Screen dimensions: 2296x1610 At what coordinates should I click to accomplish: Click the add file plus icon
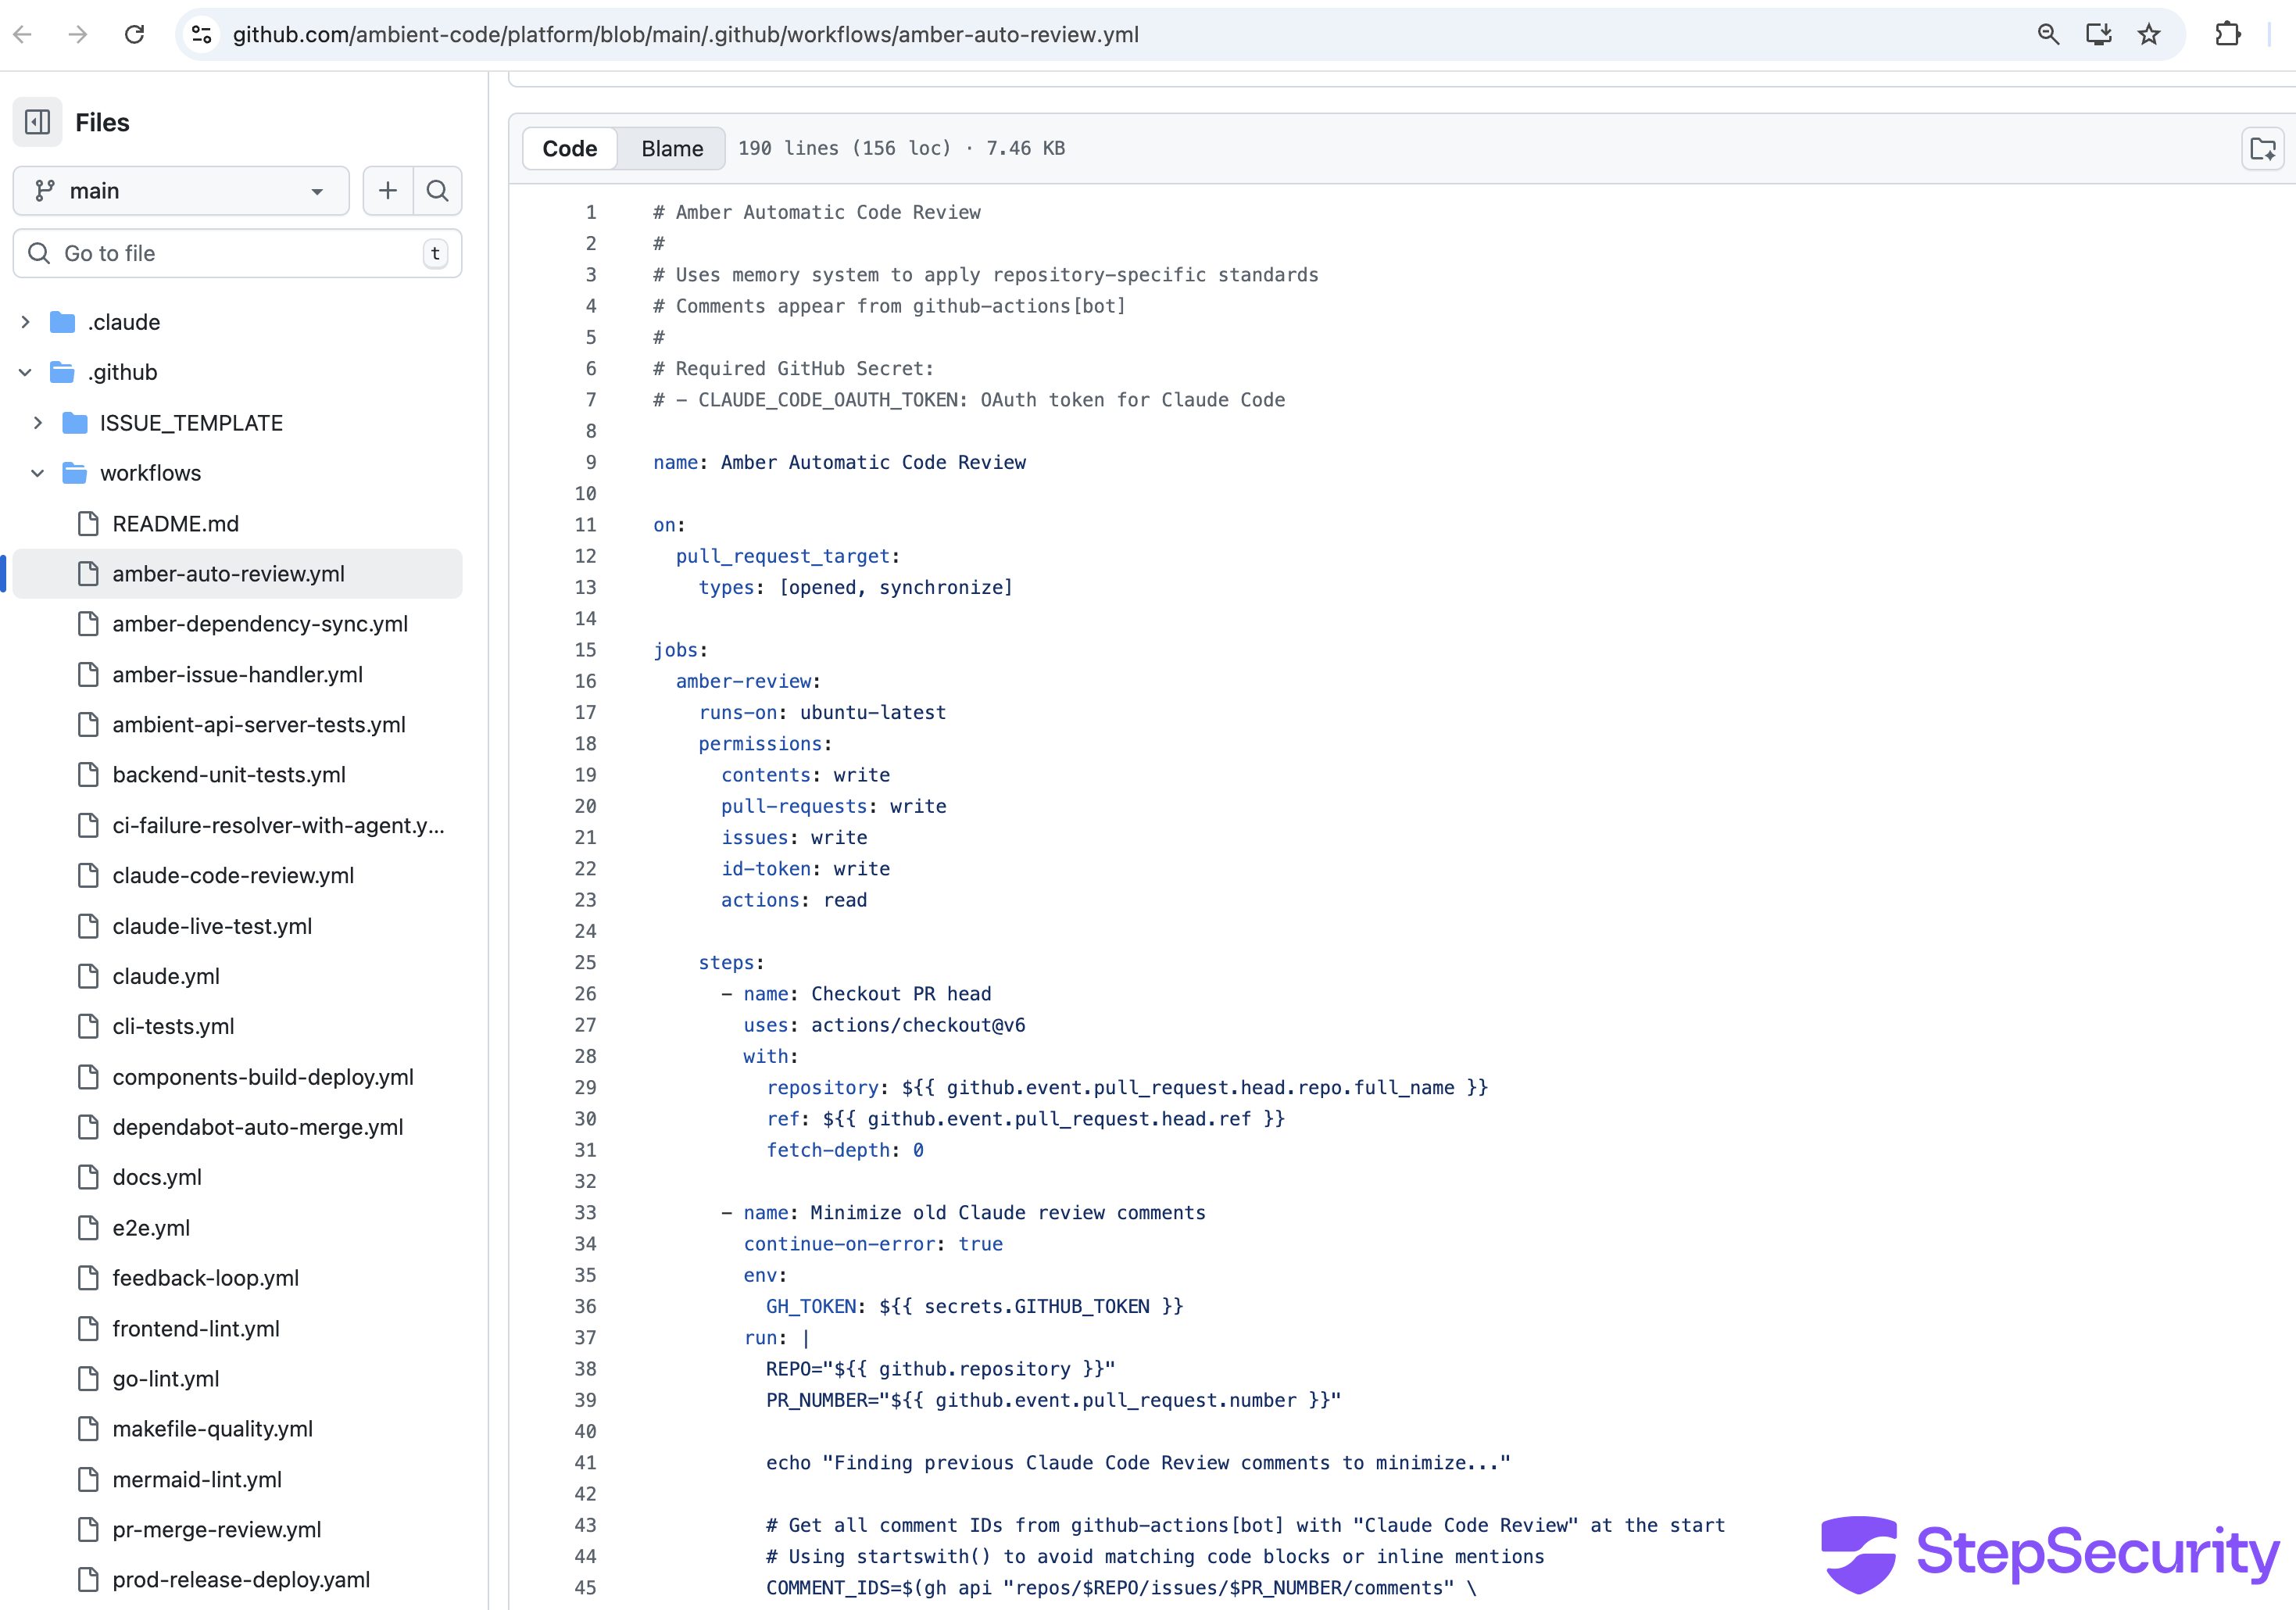point(388,191)
